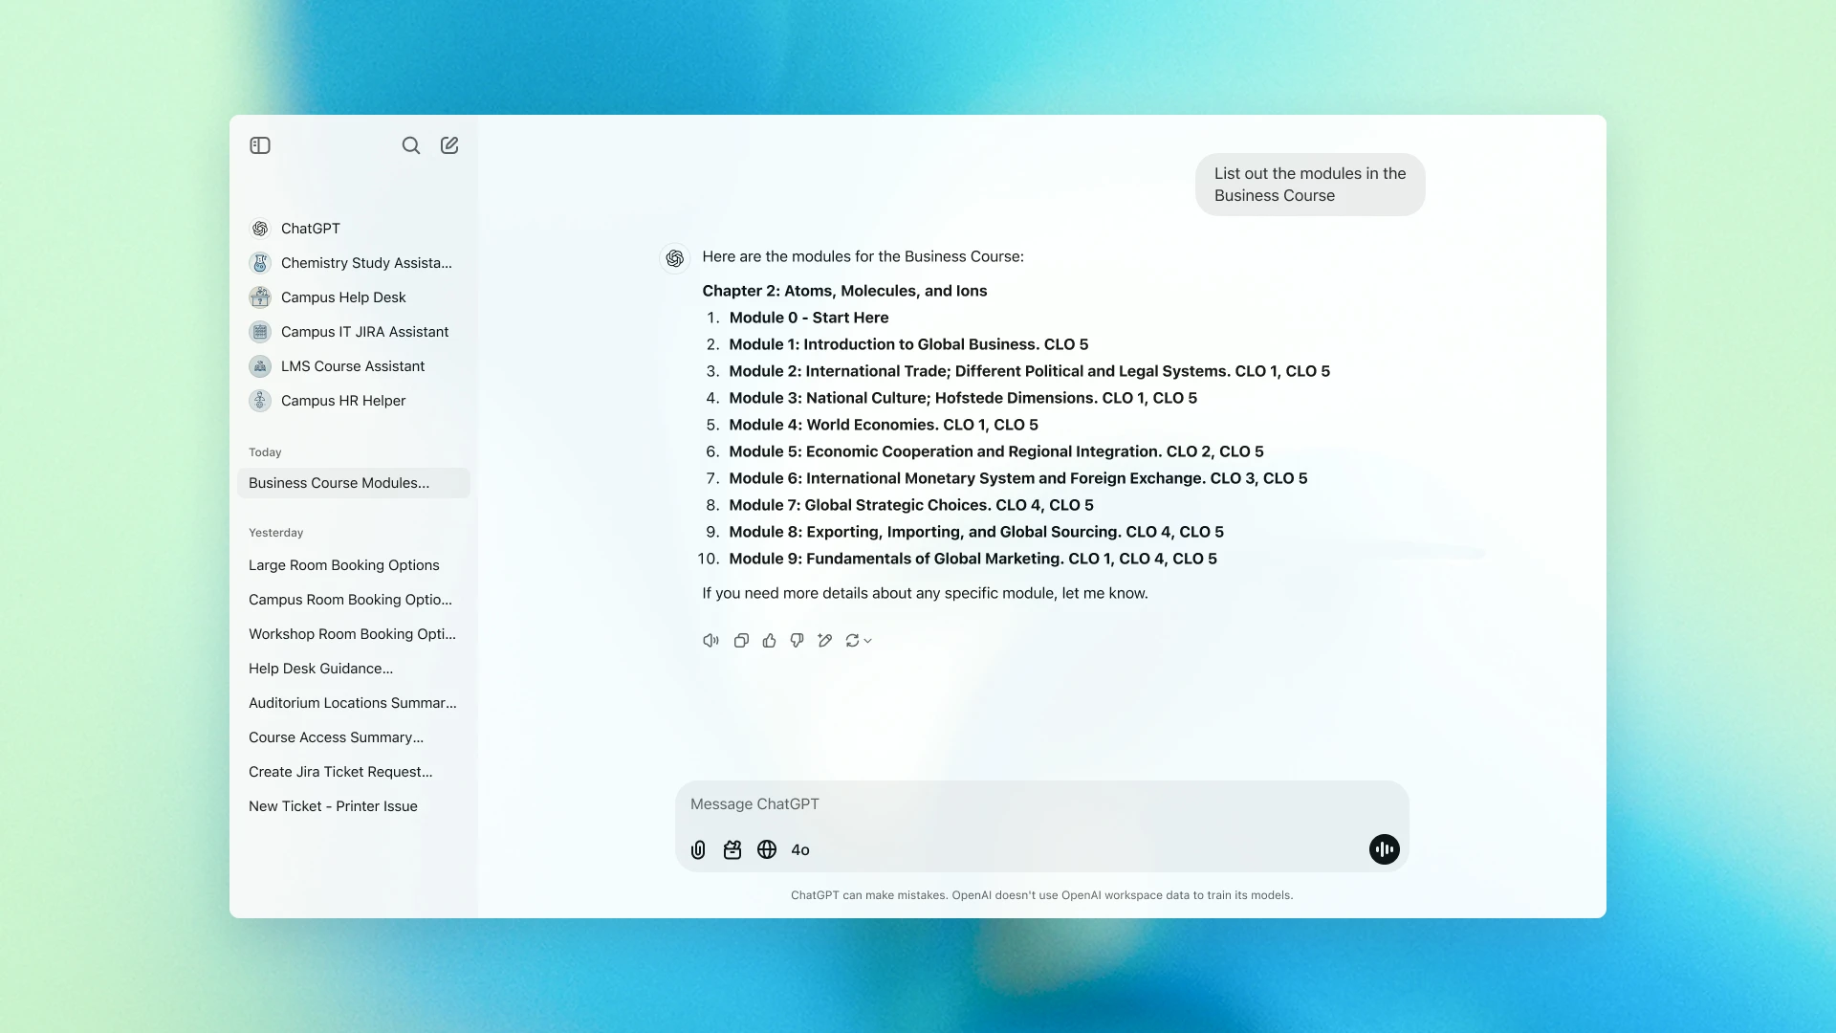
Task: Click the Campus IT JIRA avatar icon
Action: 260,332
